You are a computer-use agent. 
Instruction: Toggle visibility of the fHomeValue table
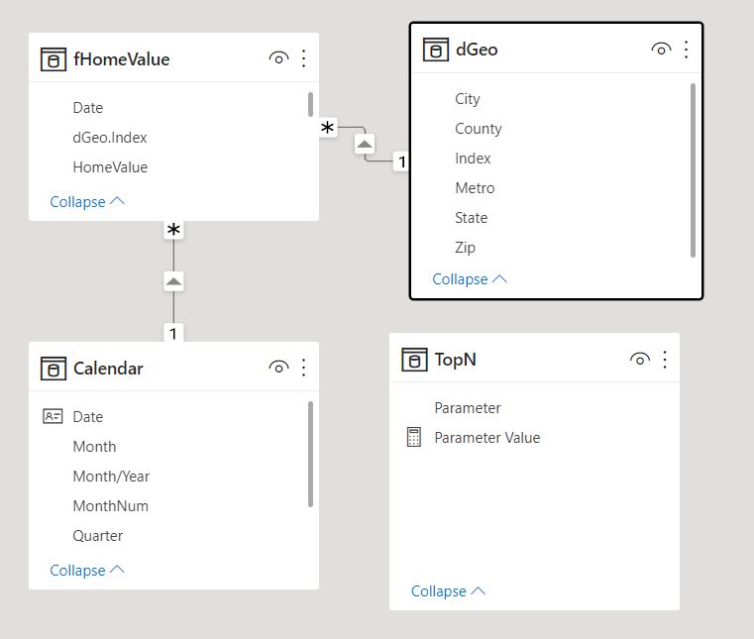278,59
